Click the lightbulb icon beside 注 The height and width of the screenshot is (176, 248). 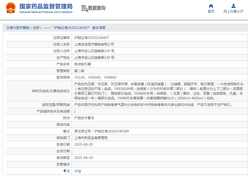[x=64, y=171]
